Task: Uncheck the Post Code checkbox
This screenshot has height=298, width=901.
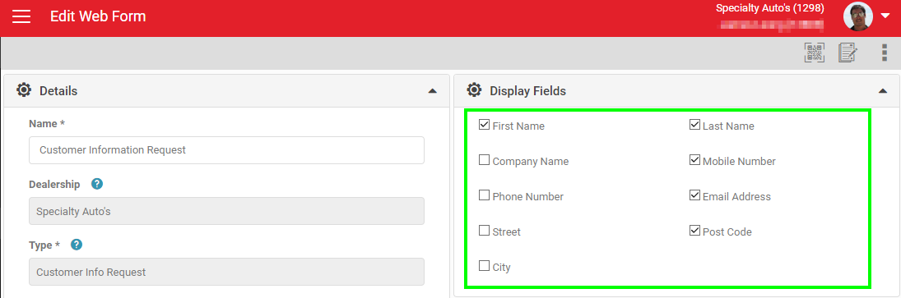Action: (694, 231)
